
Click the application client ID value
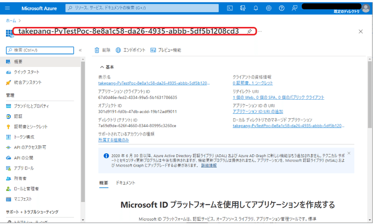(x=138, y=97)
